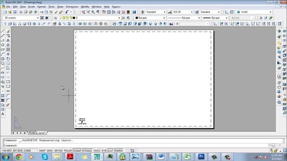This screenshot has height=161, width=287.
Task: Select the Move tool
Action: pyautogui.click(x=8, y=54)
